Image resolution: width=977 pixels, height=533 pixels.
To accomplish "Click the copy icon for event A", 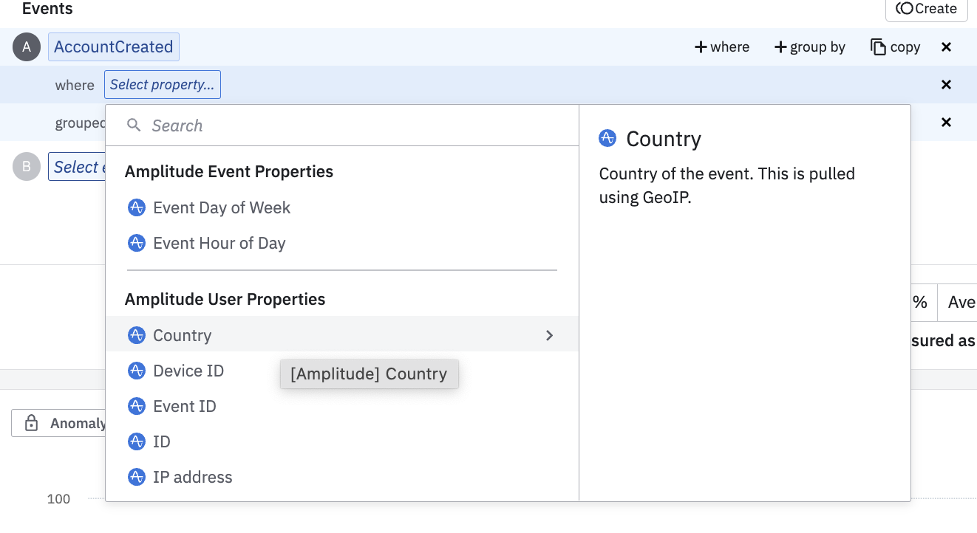I will [x=878, y=47].
